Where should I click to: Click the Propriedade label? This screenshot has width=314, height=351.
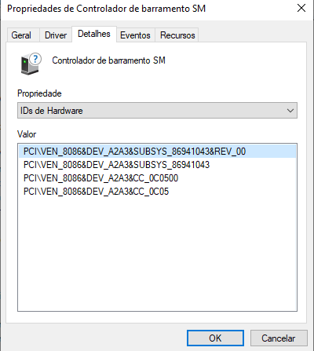[x=39, y=93]
